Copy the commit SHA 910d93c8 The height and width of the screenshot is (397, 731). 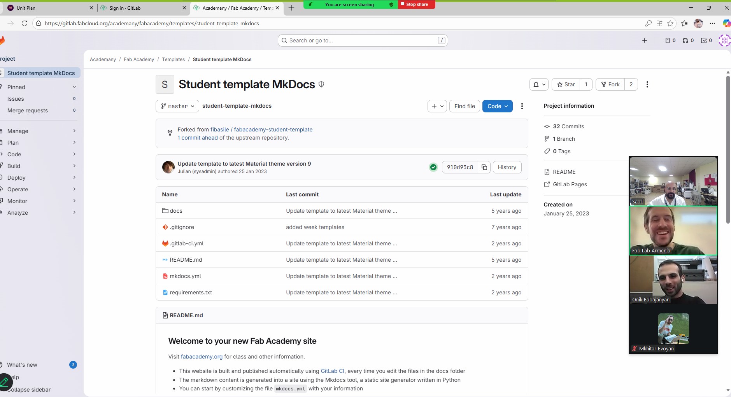click(x=484, y=167)
